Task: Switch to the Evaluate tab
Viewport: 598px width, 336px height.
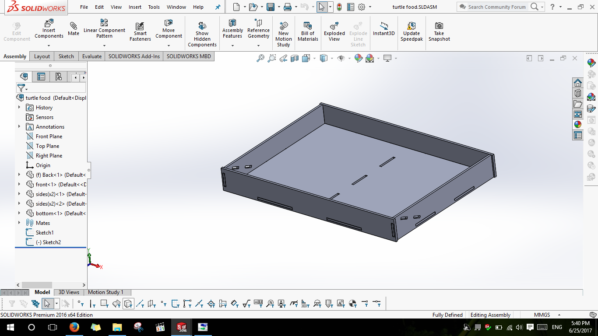Action: coord(92,56)
